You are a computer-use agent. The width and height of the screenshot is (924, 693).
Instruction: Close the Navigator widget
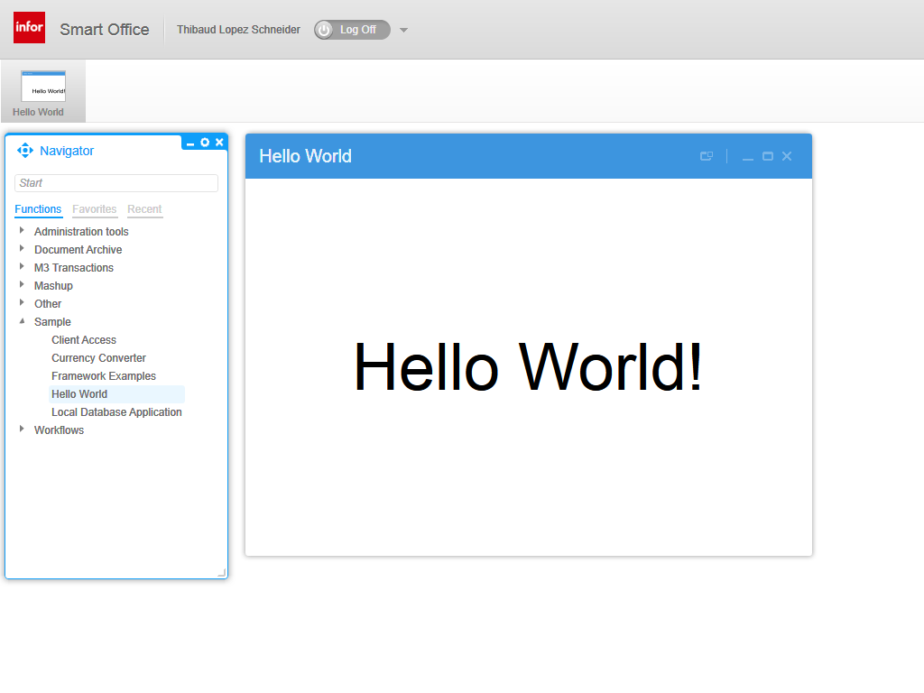coord(219,143)
